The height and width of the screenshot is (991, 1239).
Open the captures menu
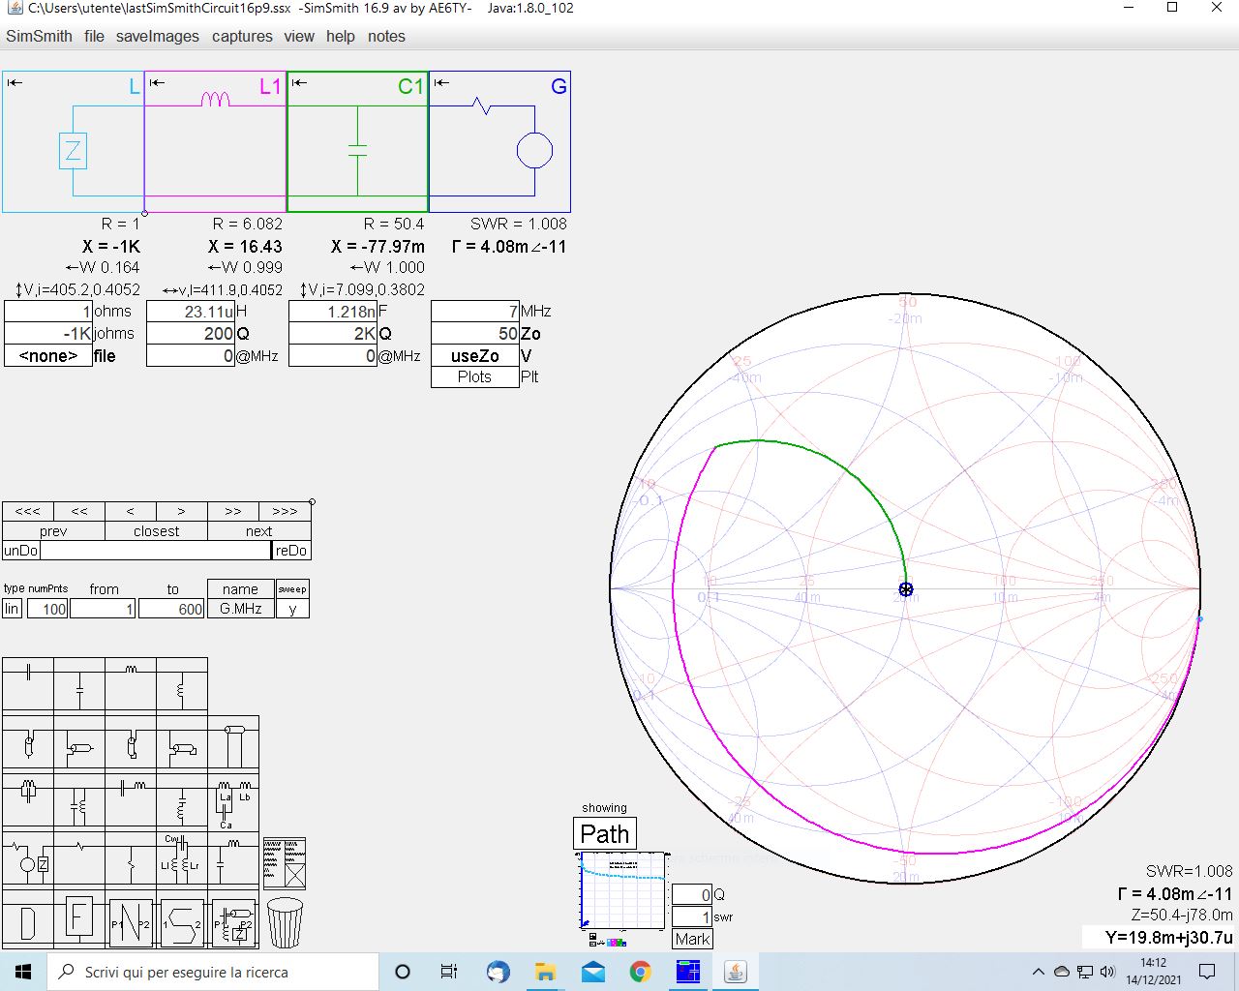242,36
